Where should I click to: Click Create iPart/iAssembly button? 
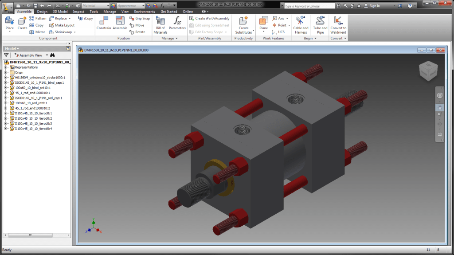pyautogui.click(x=209, y=19)
